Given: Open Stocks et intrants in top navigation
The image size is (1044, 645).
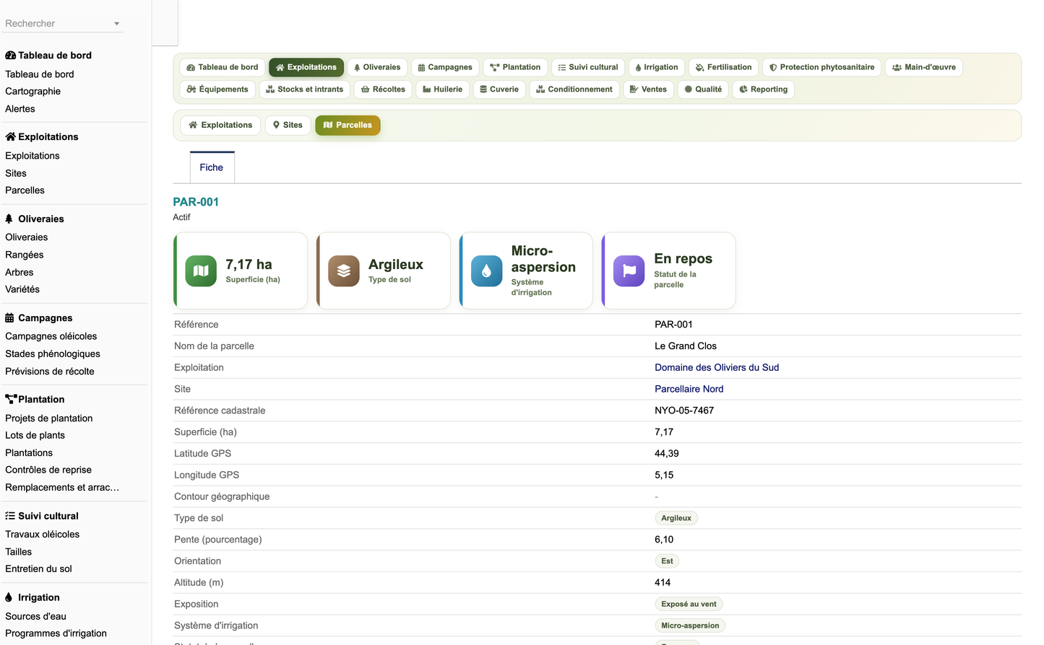Looking at the screenshot, I should pos(305,89).
